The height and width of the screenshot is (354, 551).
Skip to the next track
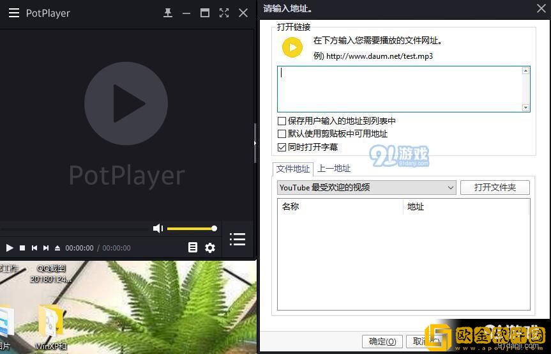[x=46, y=248]
